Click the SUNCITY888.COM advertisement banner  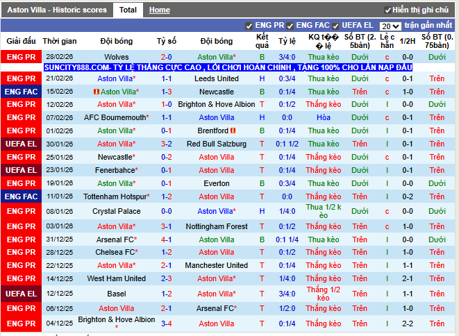(228, 67)
